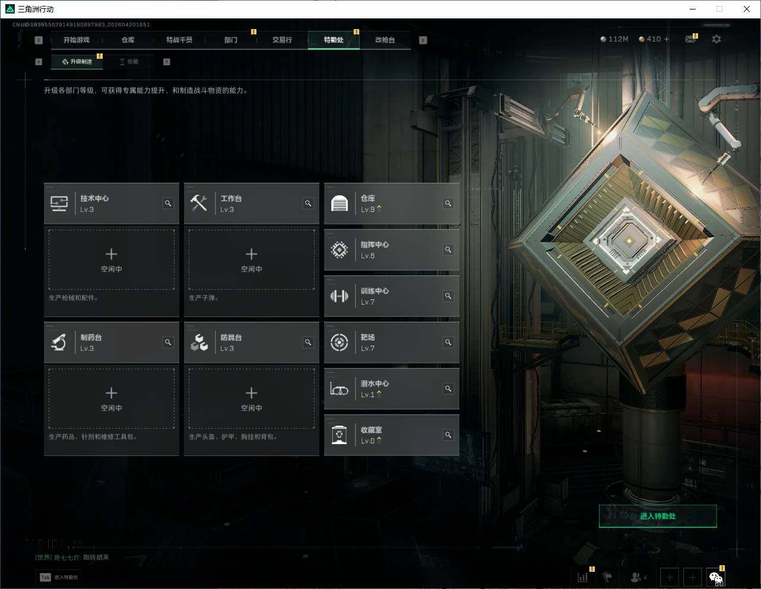Click the 制药台 microscope icon

(x=58, y=343)
